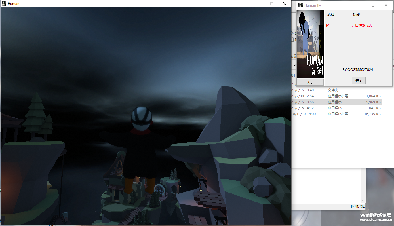Click the Human fly window title icon
Screen dimensions: 394x226
[301, 5]
